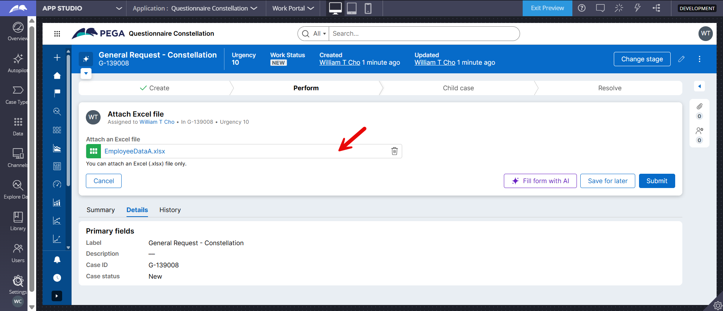The height and width of the screenshot is (311, 723).
Task: Open the branch tree icon in top toolbar
Action: point(656,8)
